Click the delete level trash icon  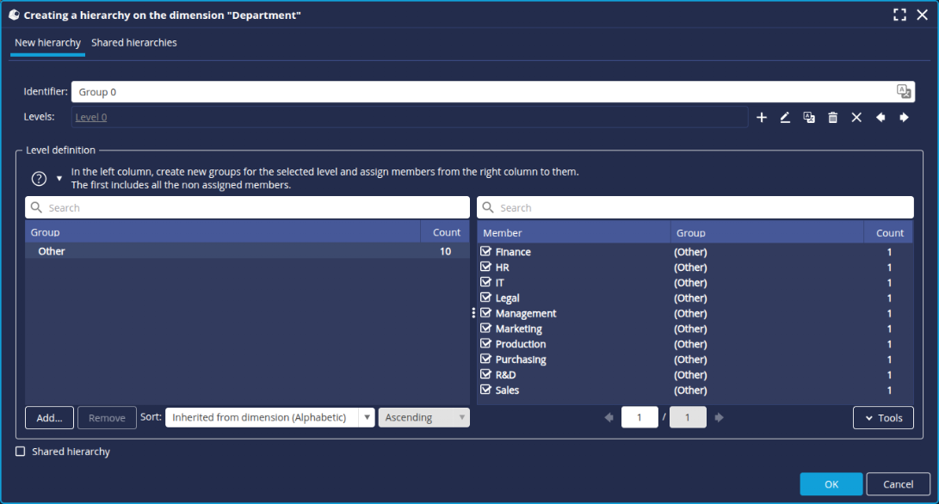[832, 118]
